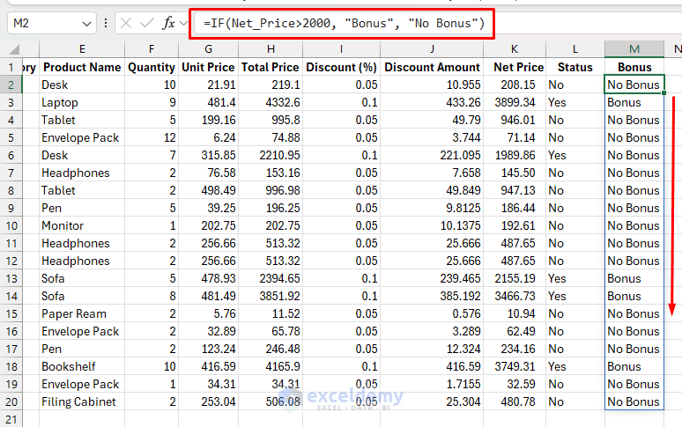Select column M header
682x427 pixels.
point(634,49)
